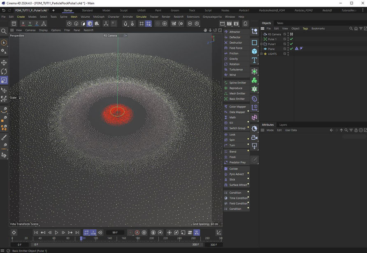This screenshot has height=253, width=367.
Task: Select the Move tool in left toolbar
Action: (4, 63)
